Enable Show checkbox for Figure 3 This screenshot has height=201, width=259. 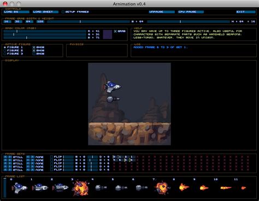pos(34,54)
